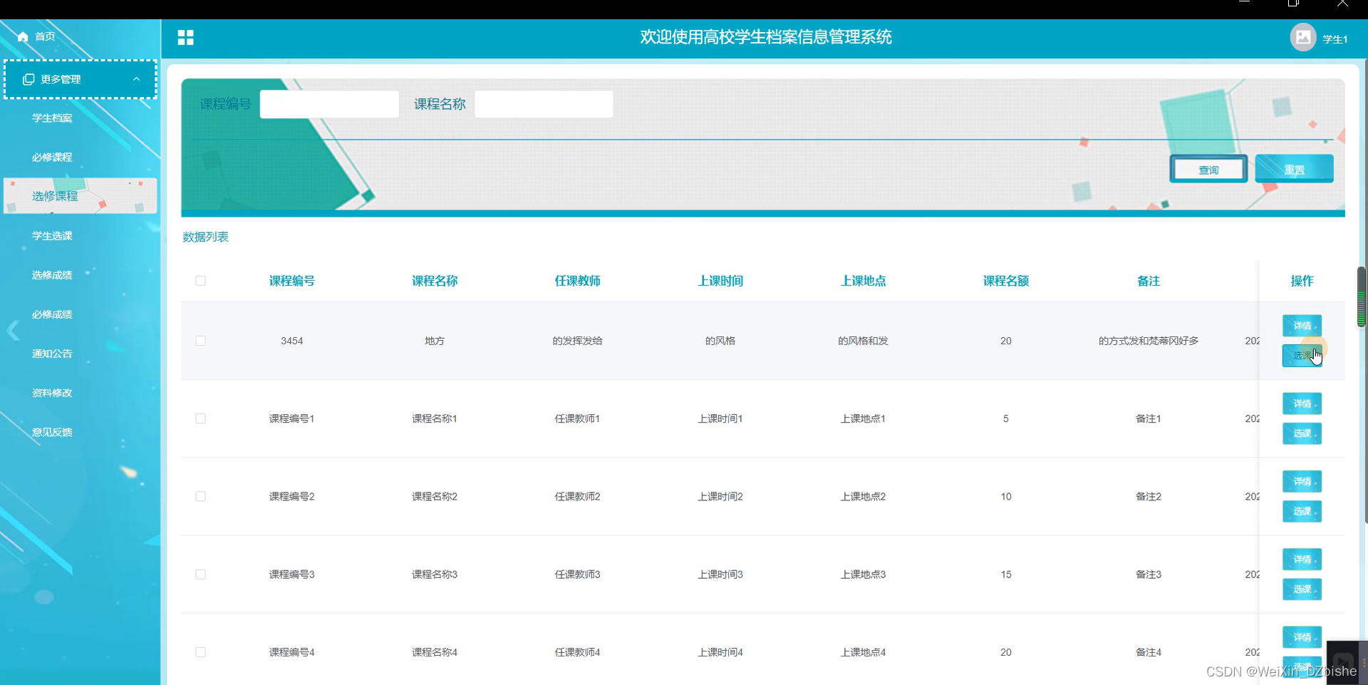This screenshot has width=1368, height=685.
Task: Open 通知公告 in the sidebar
Action: 52,354
